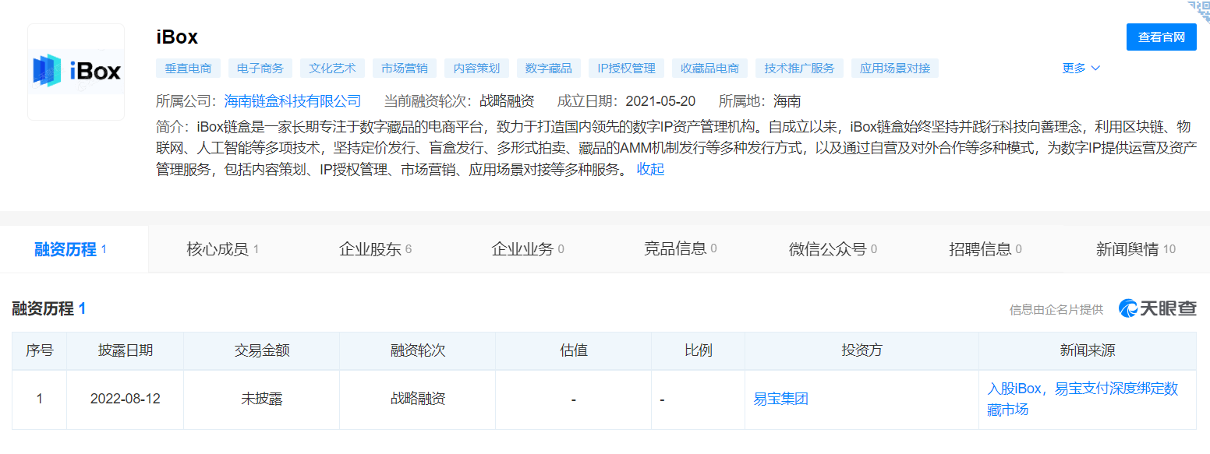Click the 2022-08-12 disclosure date cell

(x=126, y=399)
